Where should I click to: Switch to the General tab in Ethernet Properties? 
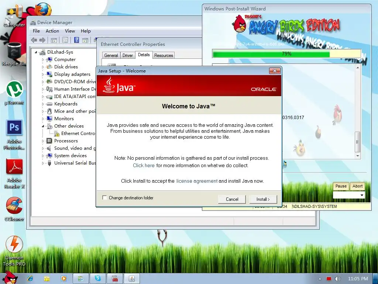click(x=111, y=55)
